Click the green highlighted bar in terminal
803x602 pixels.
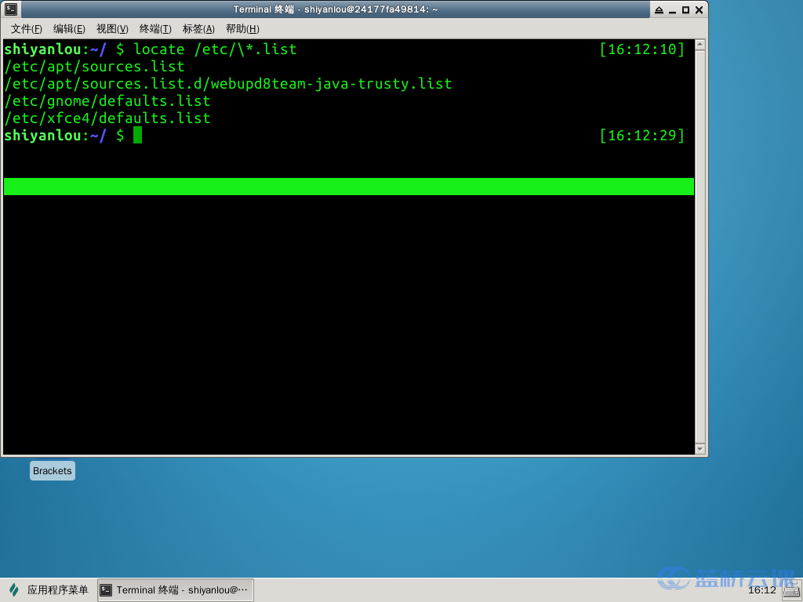pyautogui.click(x=349, y=187)
